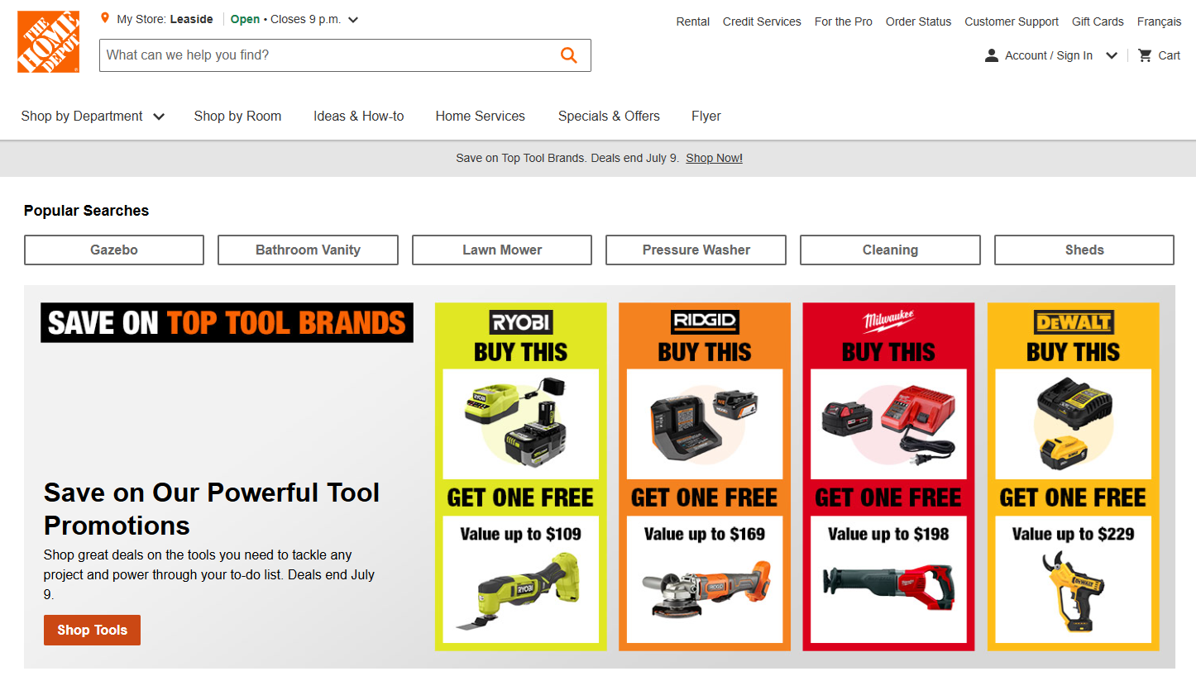Select the Pressure Washer popular search

[696, 250]
